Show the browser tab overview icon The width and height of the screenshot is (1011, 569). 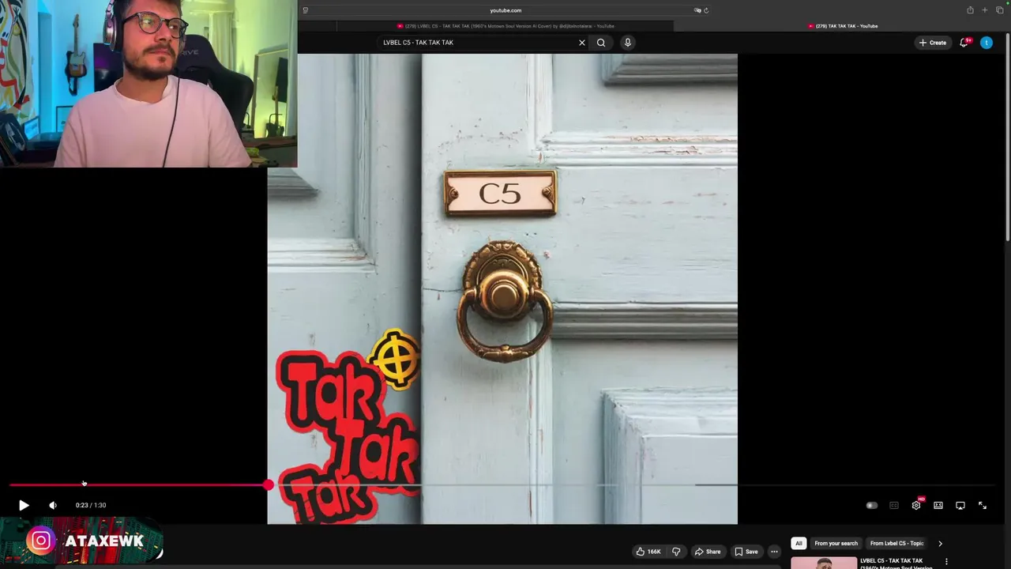click(999, 10)
